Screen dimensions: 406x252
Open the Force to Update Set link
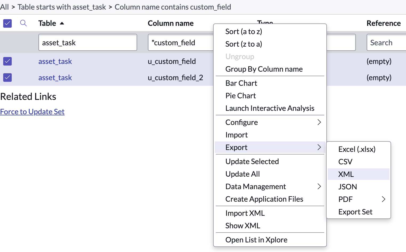pos(32,112)
